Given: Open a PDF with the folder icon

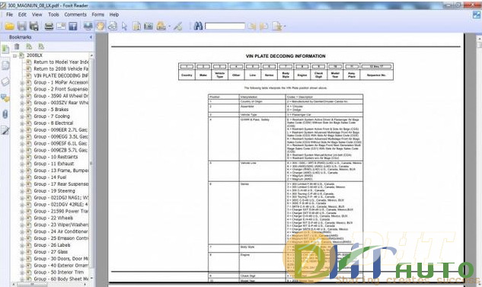Looking at the screenshot, I should tap(10, 27).
